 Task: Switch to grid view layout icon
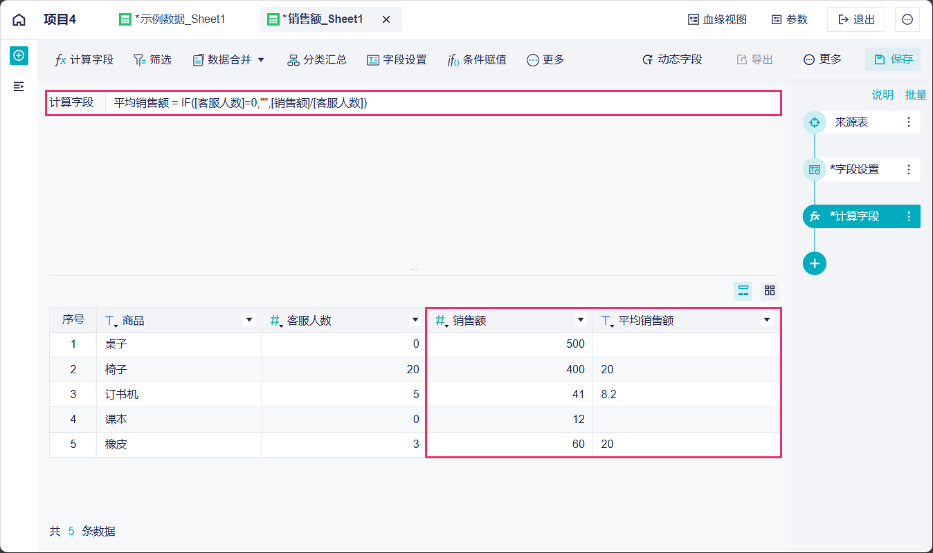pos(770,290)
